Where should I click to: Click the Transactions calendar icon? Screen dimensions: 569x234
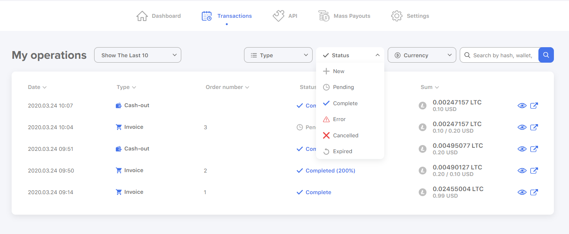coord(207,16)
